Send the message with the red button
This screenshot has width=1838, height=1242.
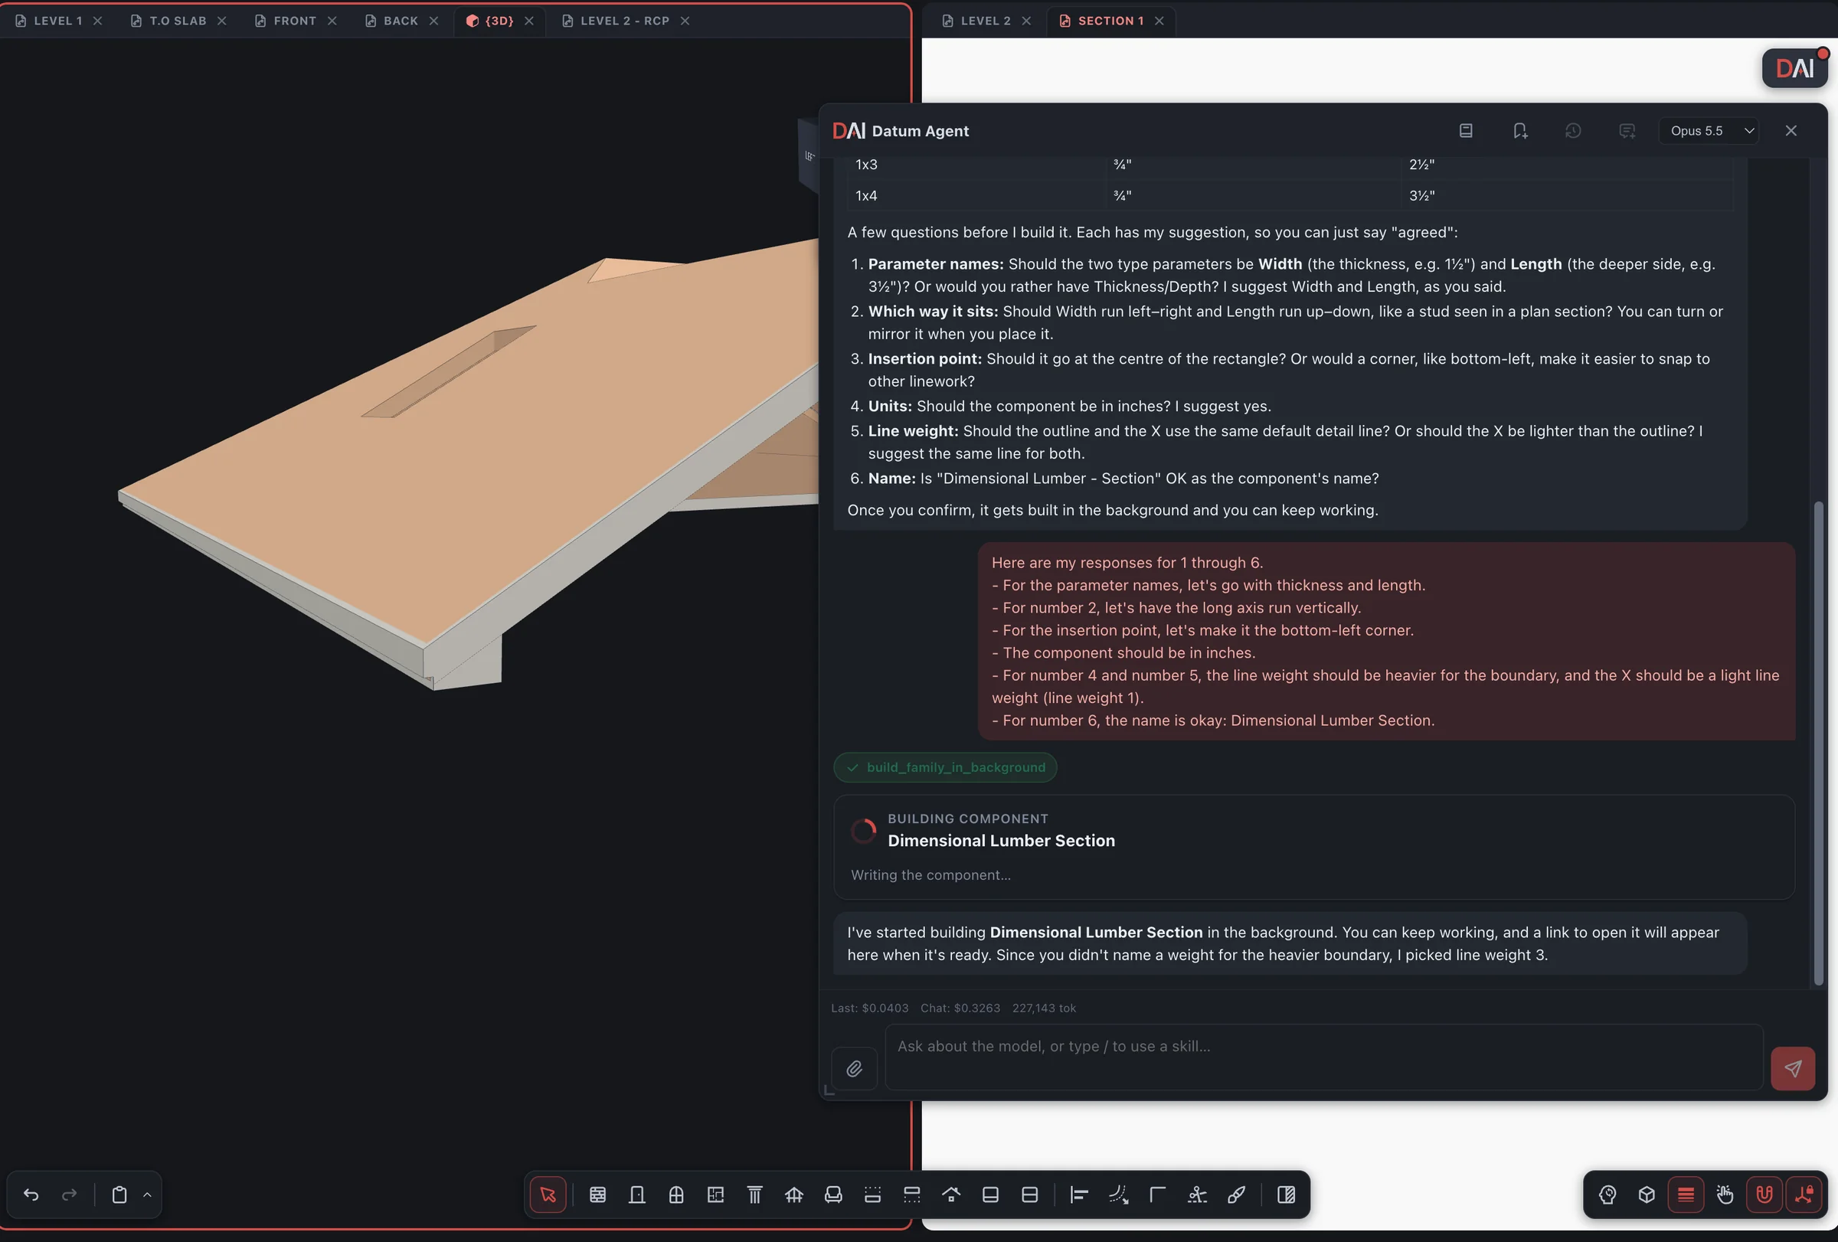[x=1792, y=1069]
